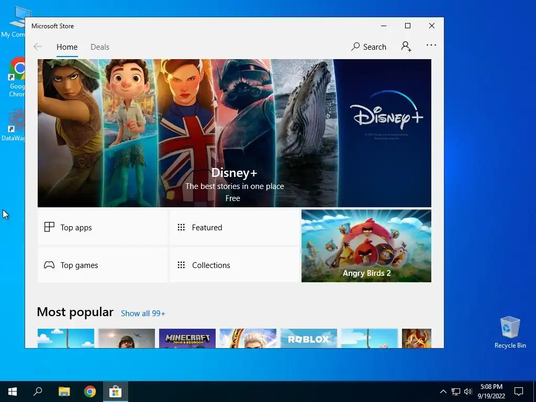Click the Collections dots grid icon
536x402 pixels.
[x=181, y=265]
